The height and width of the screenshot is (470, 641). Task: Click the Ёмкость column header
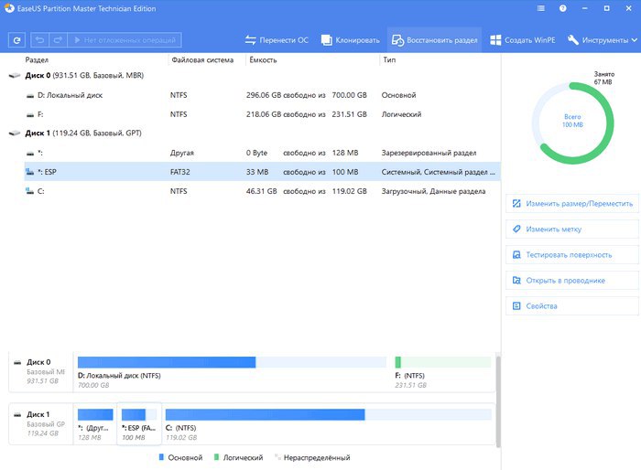(x=263, y=60)
